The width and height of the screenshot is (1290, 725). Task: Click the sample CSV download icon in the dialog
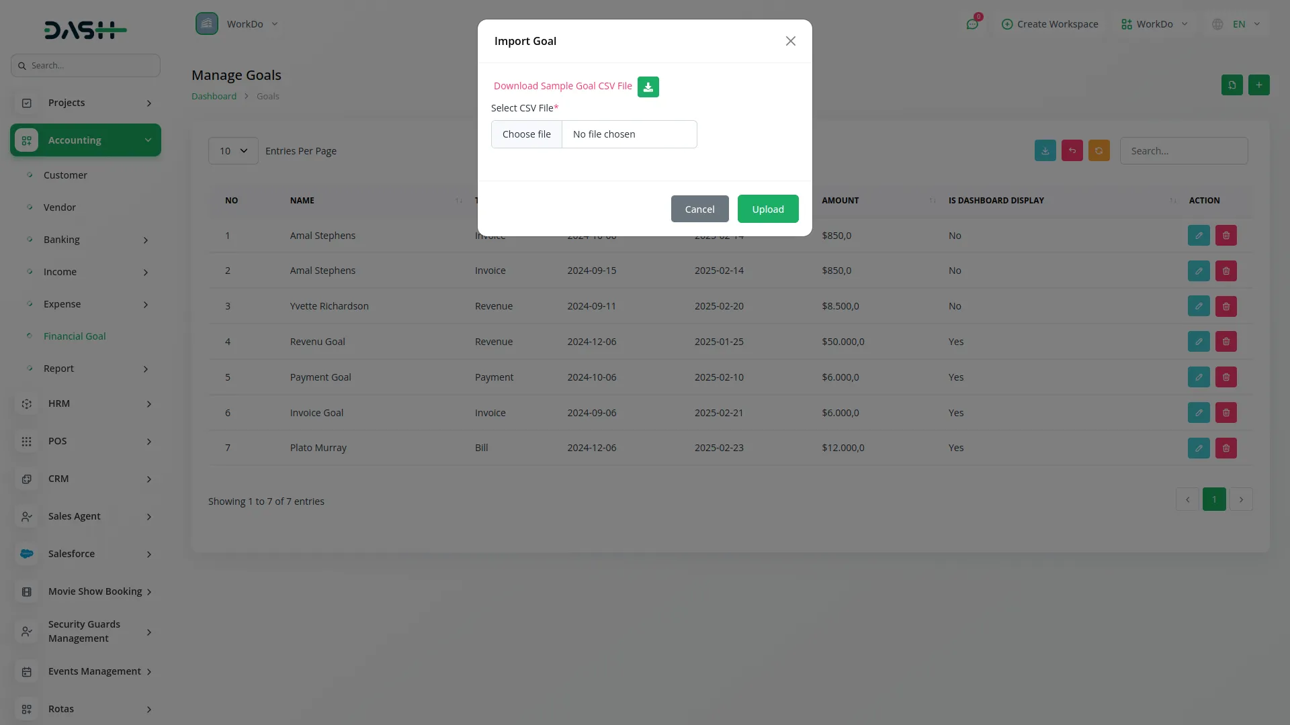coord(647,87)
